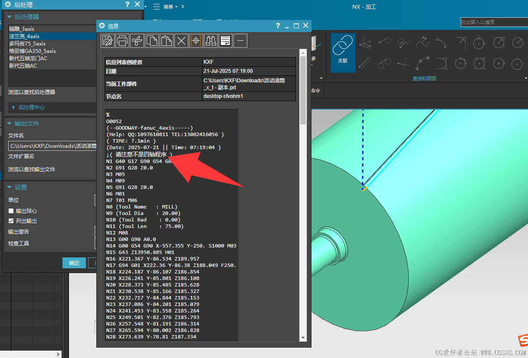This screenshot has width=528, height=358.
Task: Click the date value 21-Jul-2025 07:19:00
Action: pyautogui.click(x=228, y=71)
